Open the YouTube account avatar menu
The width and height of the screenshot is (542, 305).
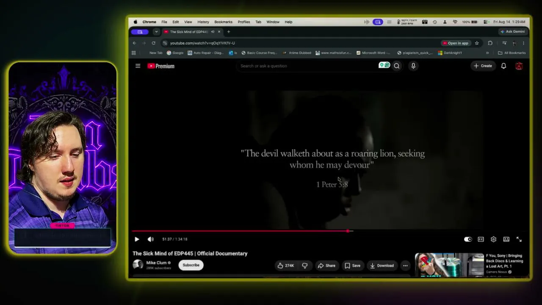(x=519, y=66)
